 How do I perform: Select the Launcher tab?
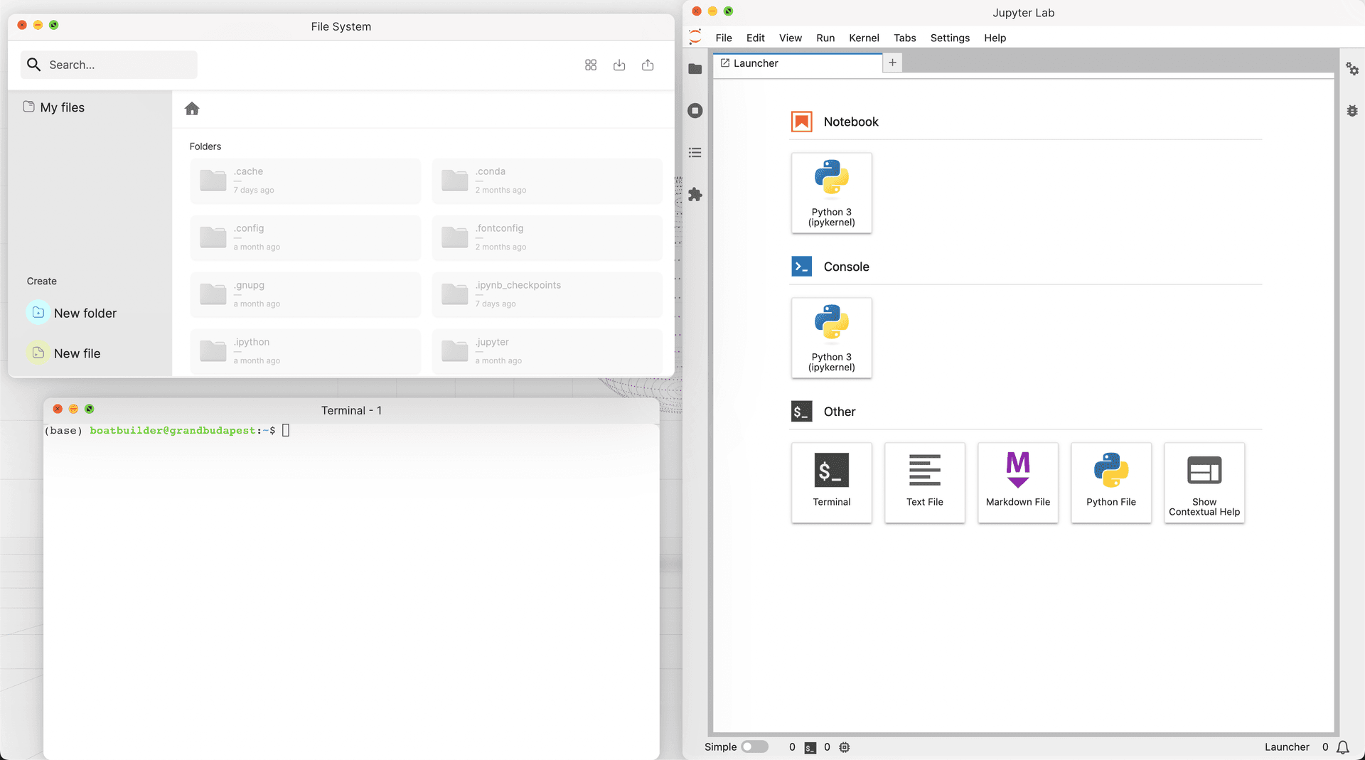756,63
